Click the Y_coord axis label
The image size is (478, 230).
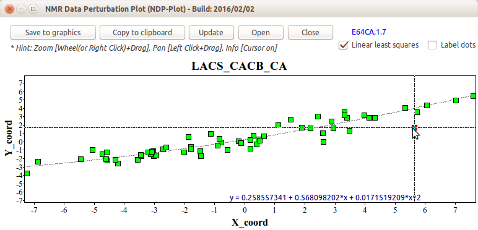pos(9,138)
